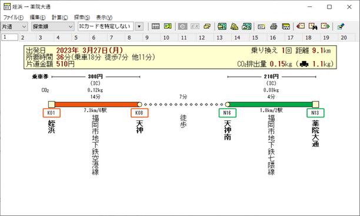Switch to route result tab 2
The image size is (360, 216).
pyautogui.click(x=22, y=38)
